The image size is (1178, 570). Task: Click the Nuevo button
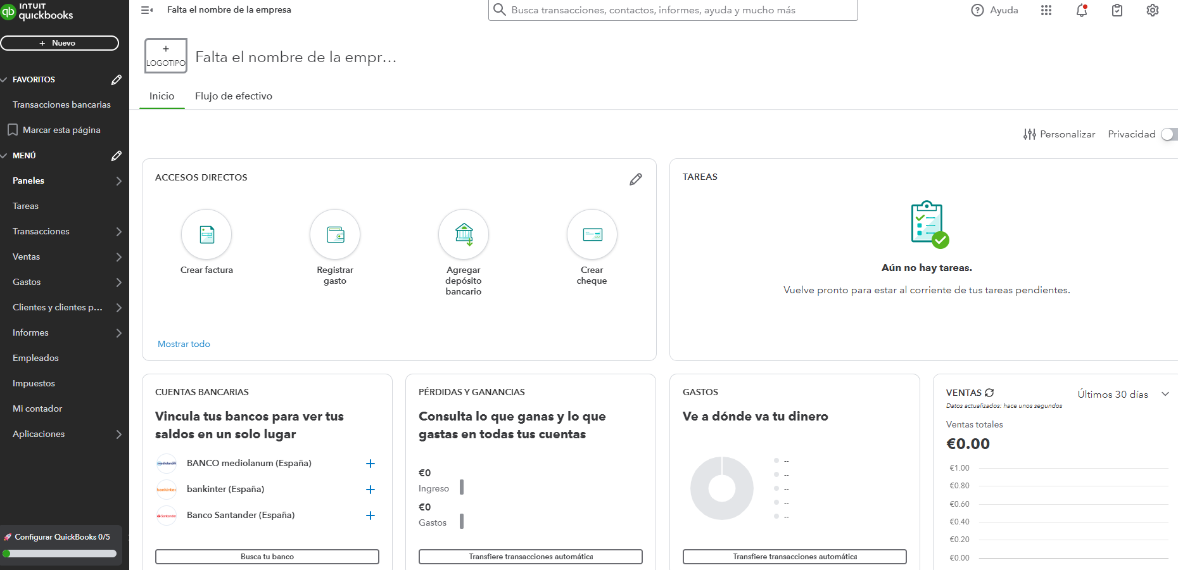60,43
